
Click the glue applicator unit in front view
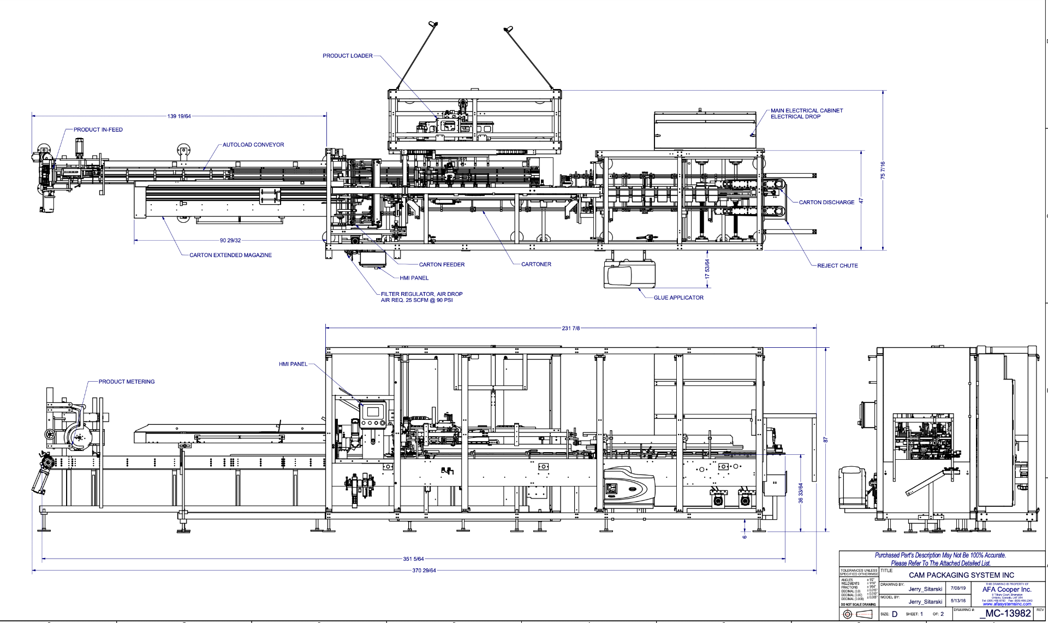tap(629, 488)
